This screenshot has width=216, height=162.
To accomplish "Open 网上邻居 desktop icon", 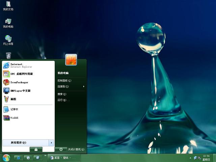I will point(8,40).
